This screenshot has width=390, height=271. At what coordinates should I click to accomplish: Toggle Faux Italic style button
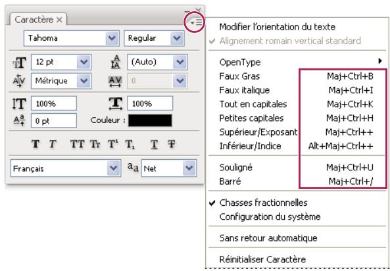click(52, 144)
